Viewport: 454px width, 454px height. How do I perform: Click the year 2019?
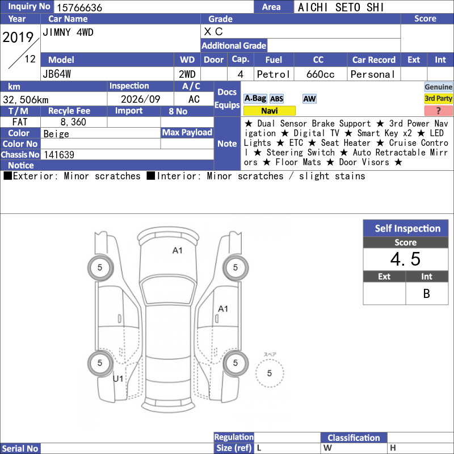pyautogui.click(x=18, y=37)
